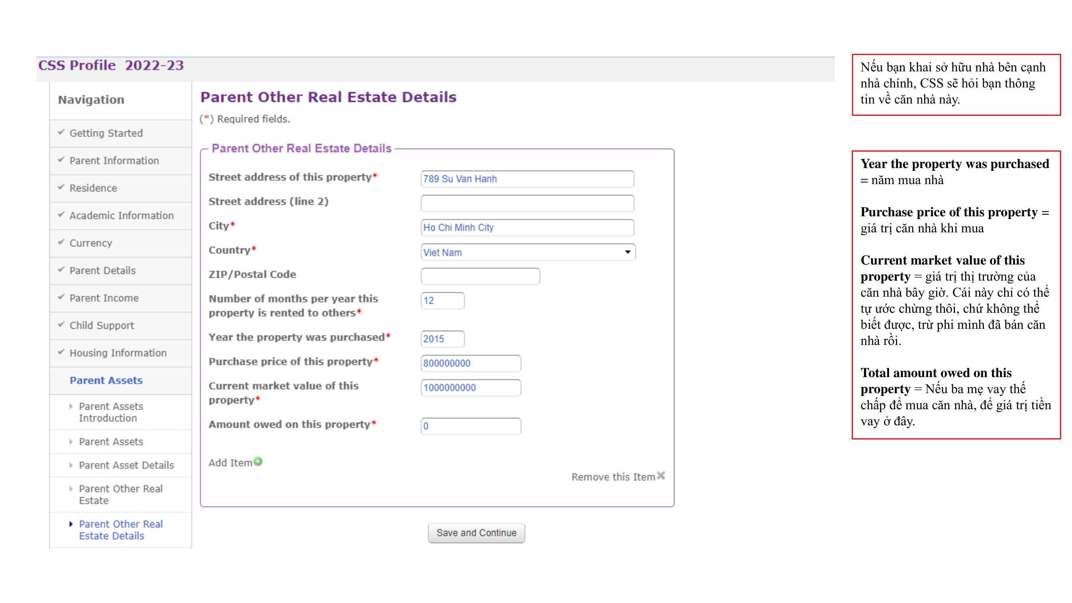The height and width of the screenshot is (603, 1072).
Task: Click the checkmark beside Housing Information
Action: [61, 353]
